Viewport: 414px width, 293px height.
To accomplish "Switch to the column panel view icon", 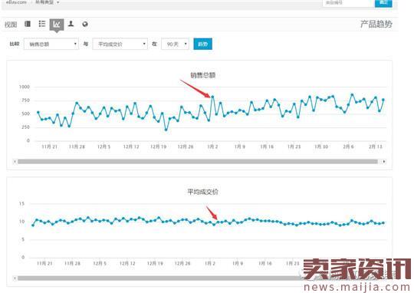I will [x=28, y=24].
